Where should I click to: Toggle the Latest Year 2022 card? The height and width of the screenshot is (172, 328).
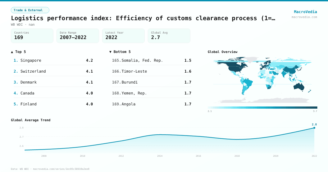coord(123,35)
